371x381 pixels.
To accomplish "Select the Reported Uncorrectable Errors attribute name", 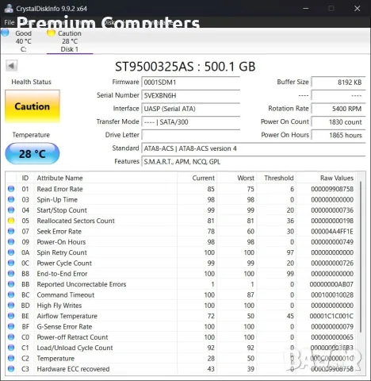I will (82, 284).
